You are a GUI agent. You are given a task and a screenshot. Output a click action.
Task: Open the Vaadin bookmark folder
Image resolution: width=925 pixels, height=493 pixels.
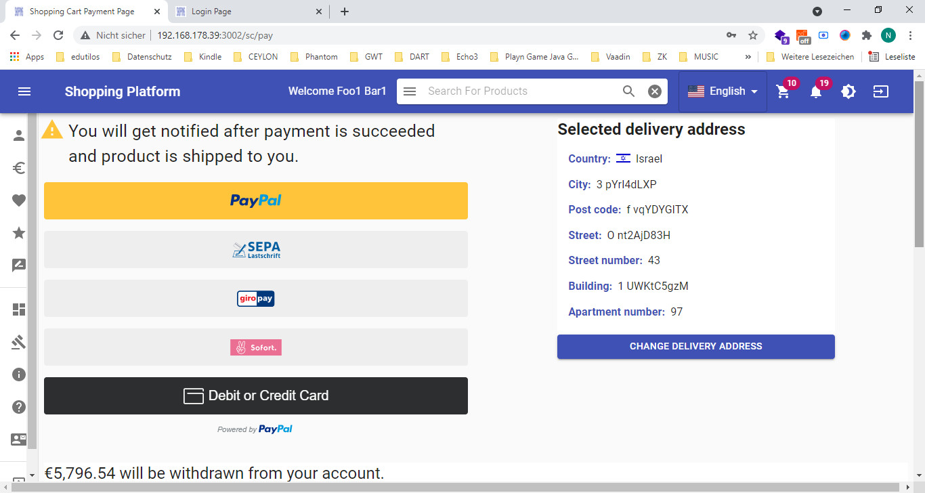click(611, 57)
